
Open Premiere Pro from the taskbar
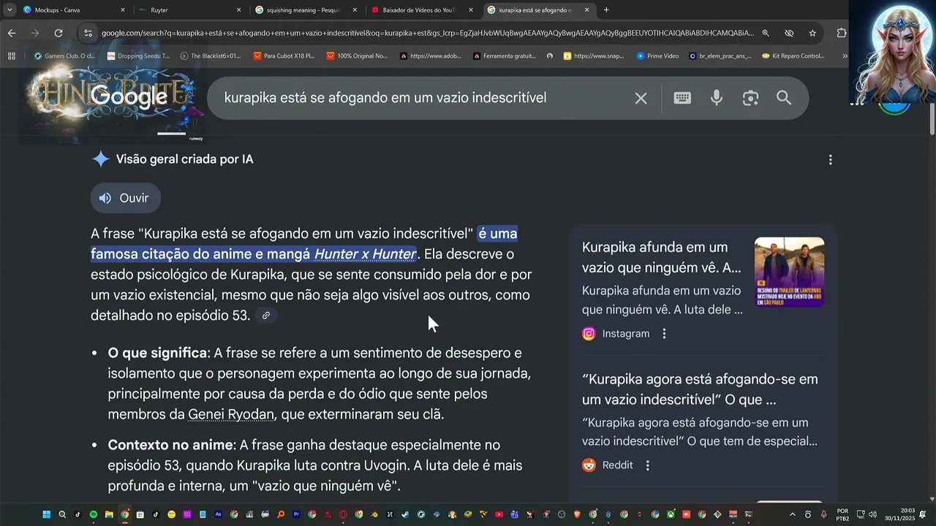pos(296,514)
